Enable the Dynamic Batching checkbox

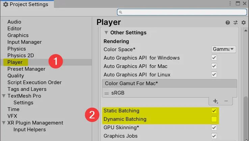click(214, 119)
